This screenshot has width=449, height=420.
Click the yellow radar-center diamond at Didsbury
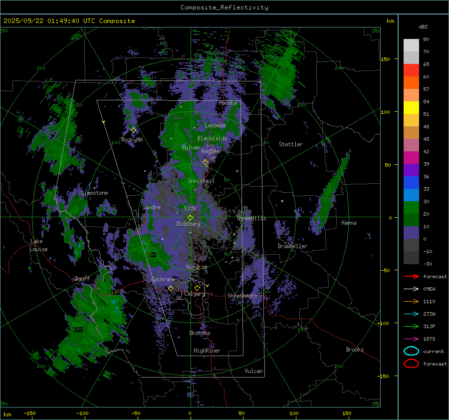coord(190,217)
